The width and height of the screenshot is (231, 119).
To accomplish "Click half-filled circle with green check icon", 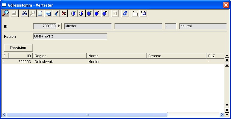I will click(74, 13).
